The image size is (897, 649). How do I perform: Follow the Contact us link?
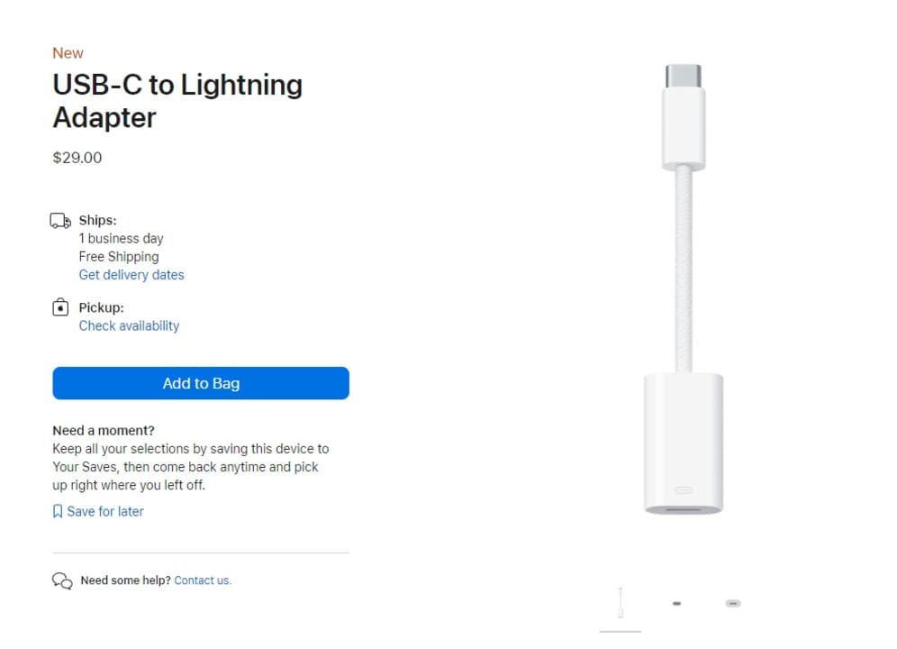(203, 580)
